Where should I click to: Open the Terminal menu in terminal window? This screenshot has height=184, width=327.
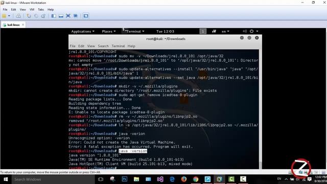point(118,46)
